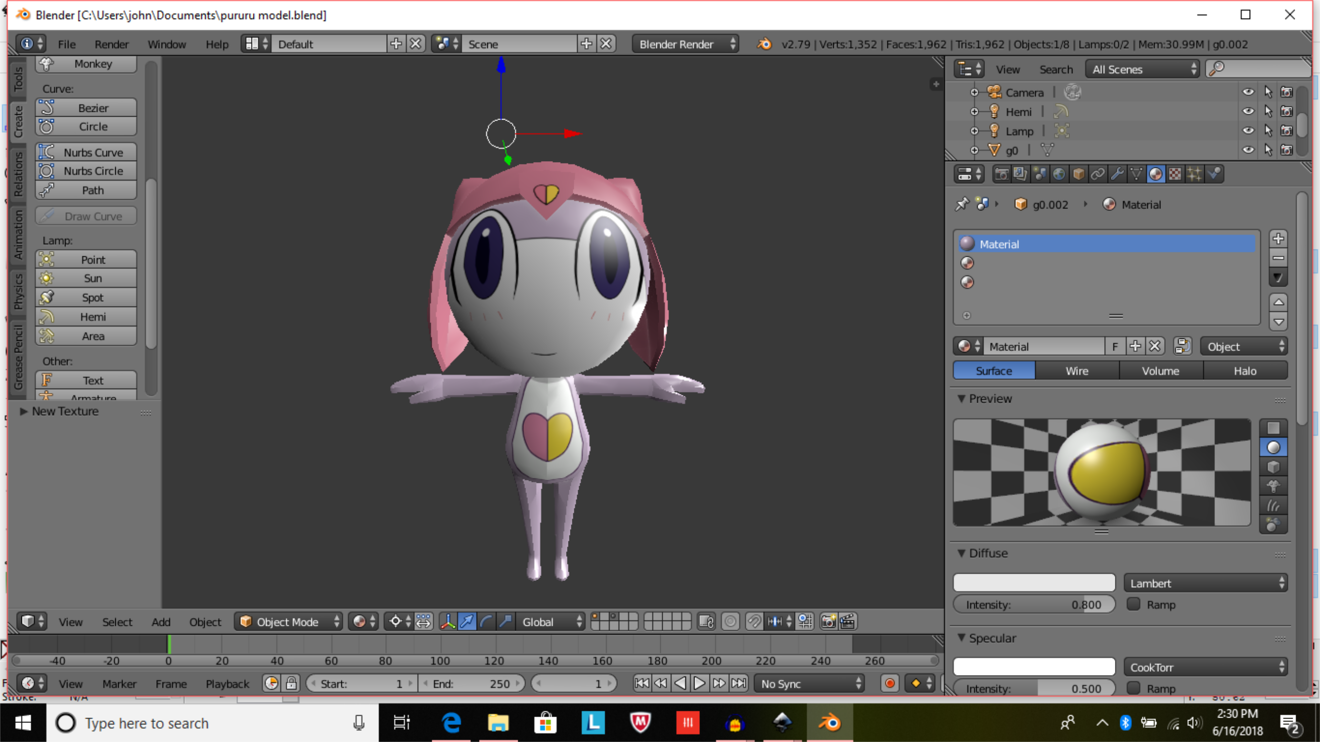Click the OpenGL render animation clapper icon
Image resolution: width=1320 pixels, height=742 pixels.
click(848, 621)
